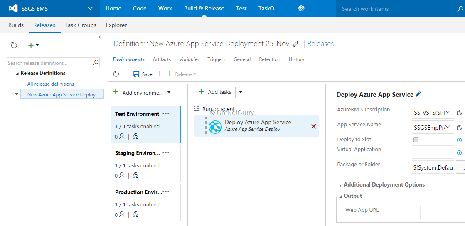Open the TaskO hub
Screen dimensions: 465x226
pos(266,9)
